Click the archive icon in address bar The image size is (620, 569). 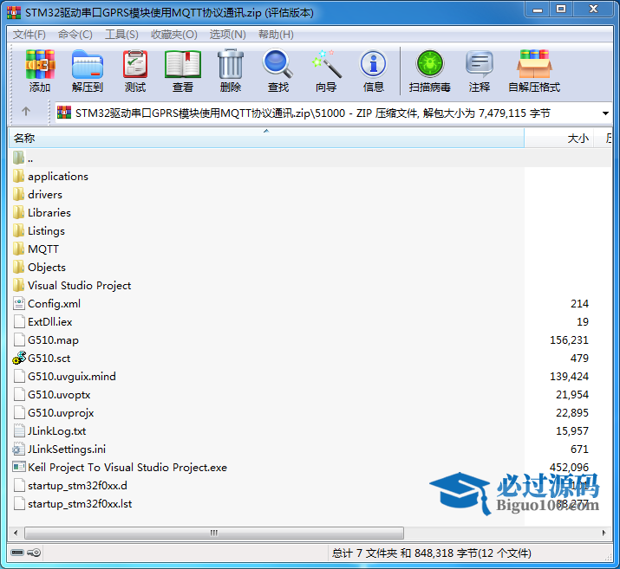click(64, 113)
